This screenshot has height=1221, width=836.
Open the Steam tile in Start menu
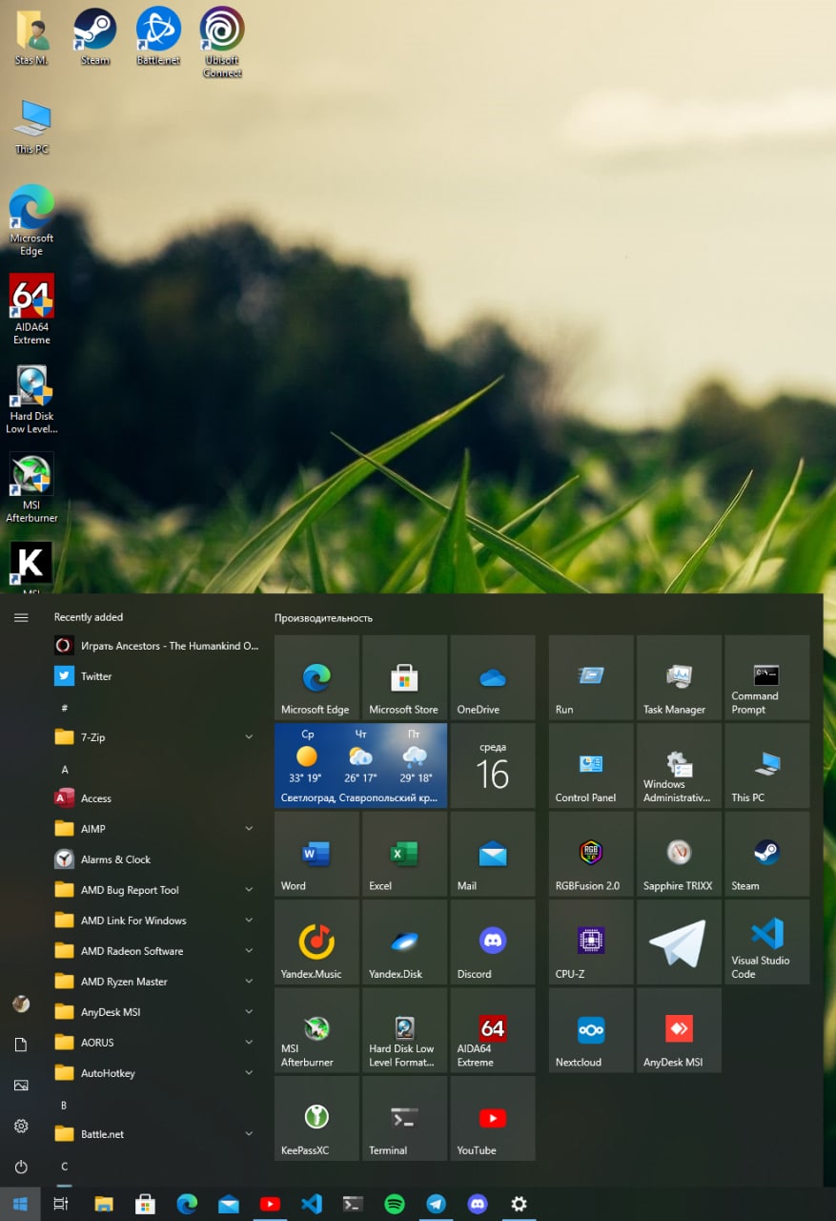[x=766, y=854]
